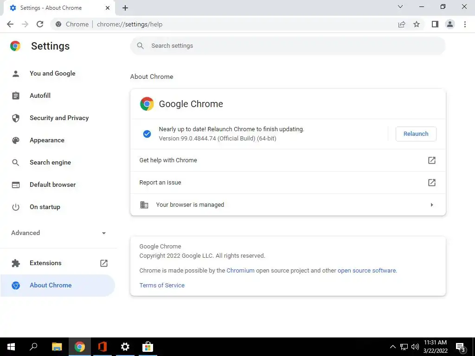Click the share page icon in the address bar

point(402,24)
